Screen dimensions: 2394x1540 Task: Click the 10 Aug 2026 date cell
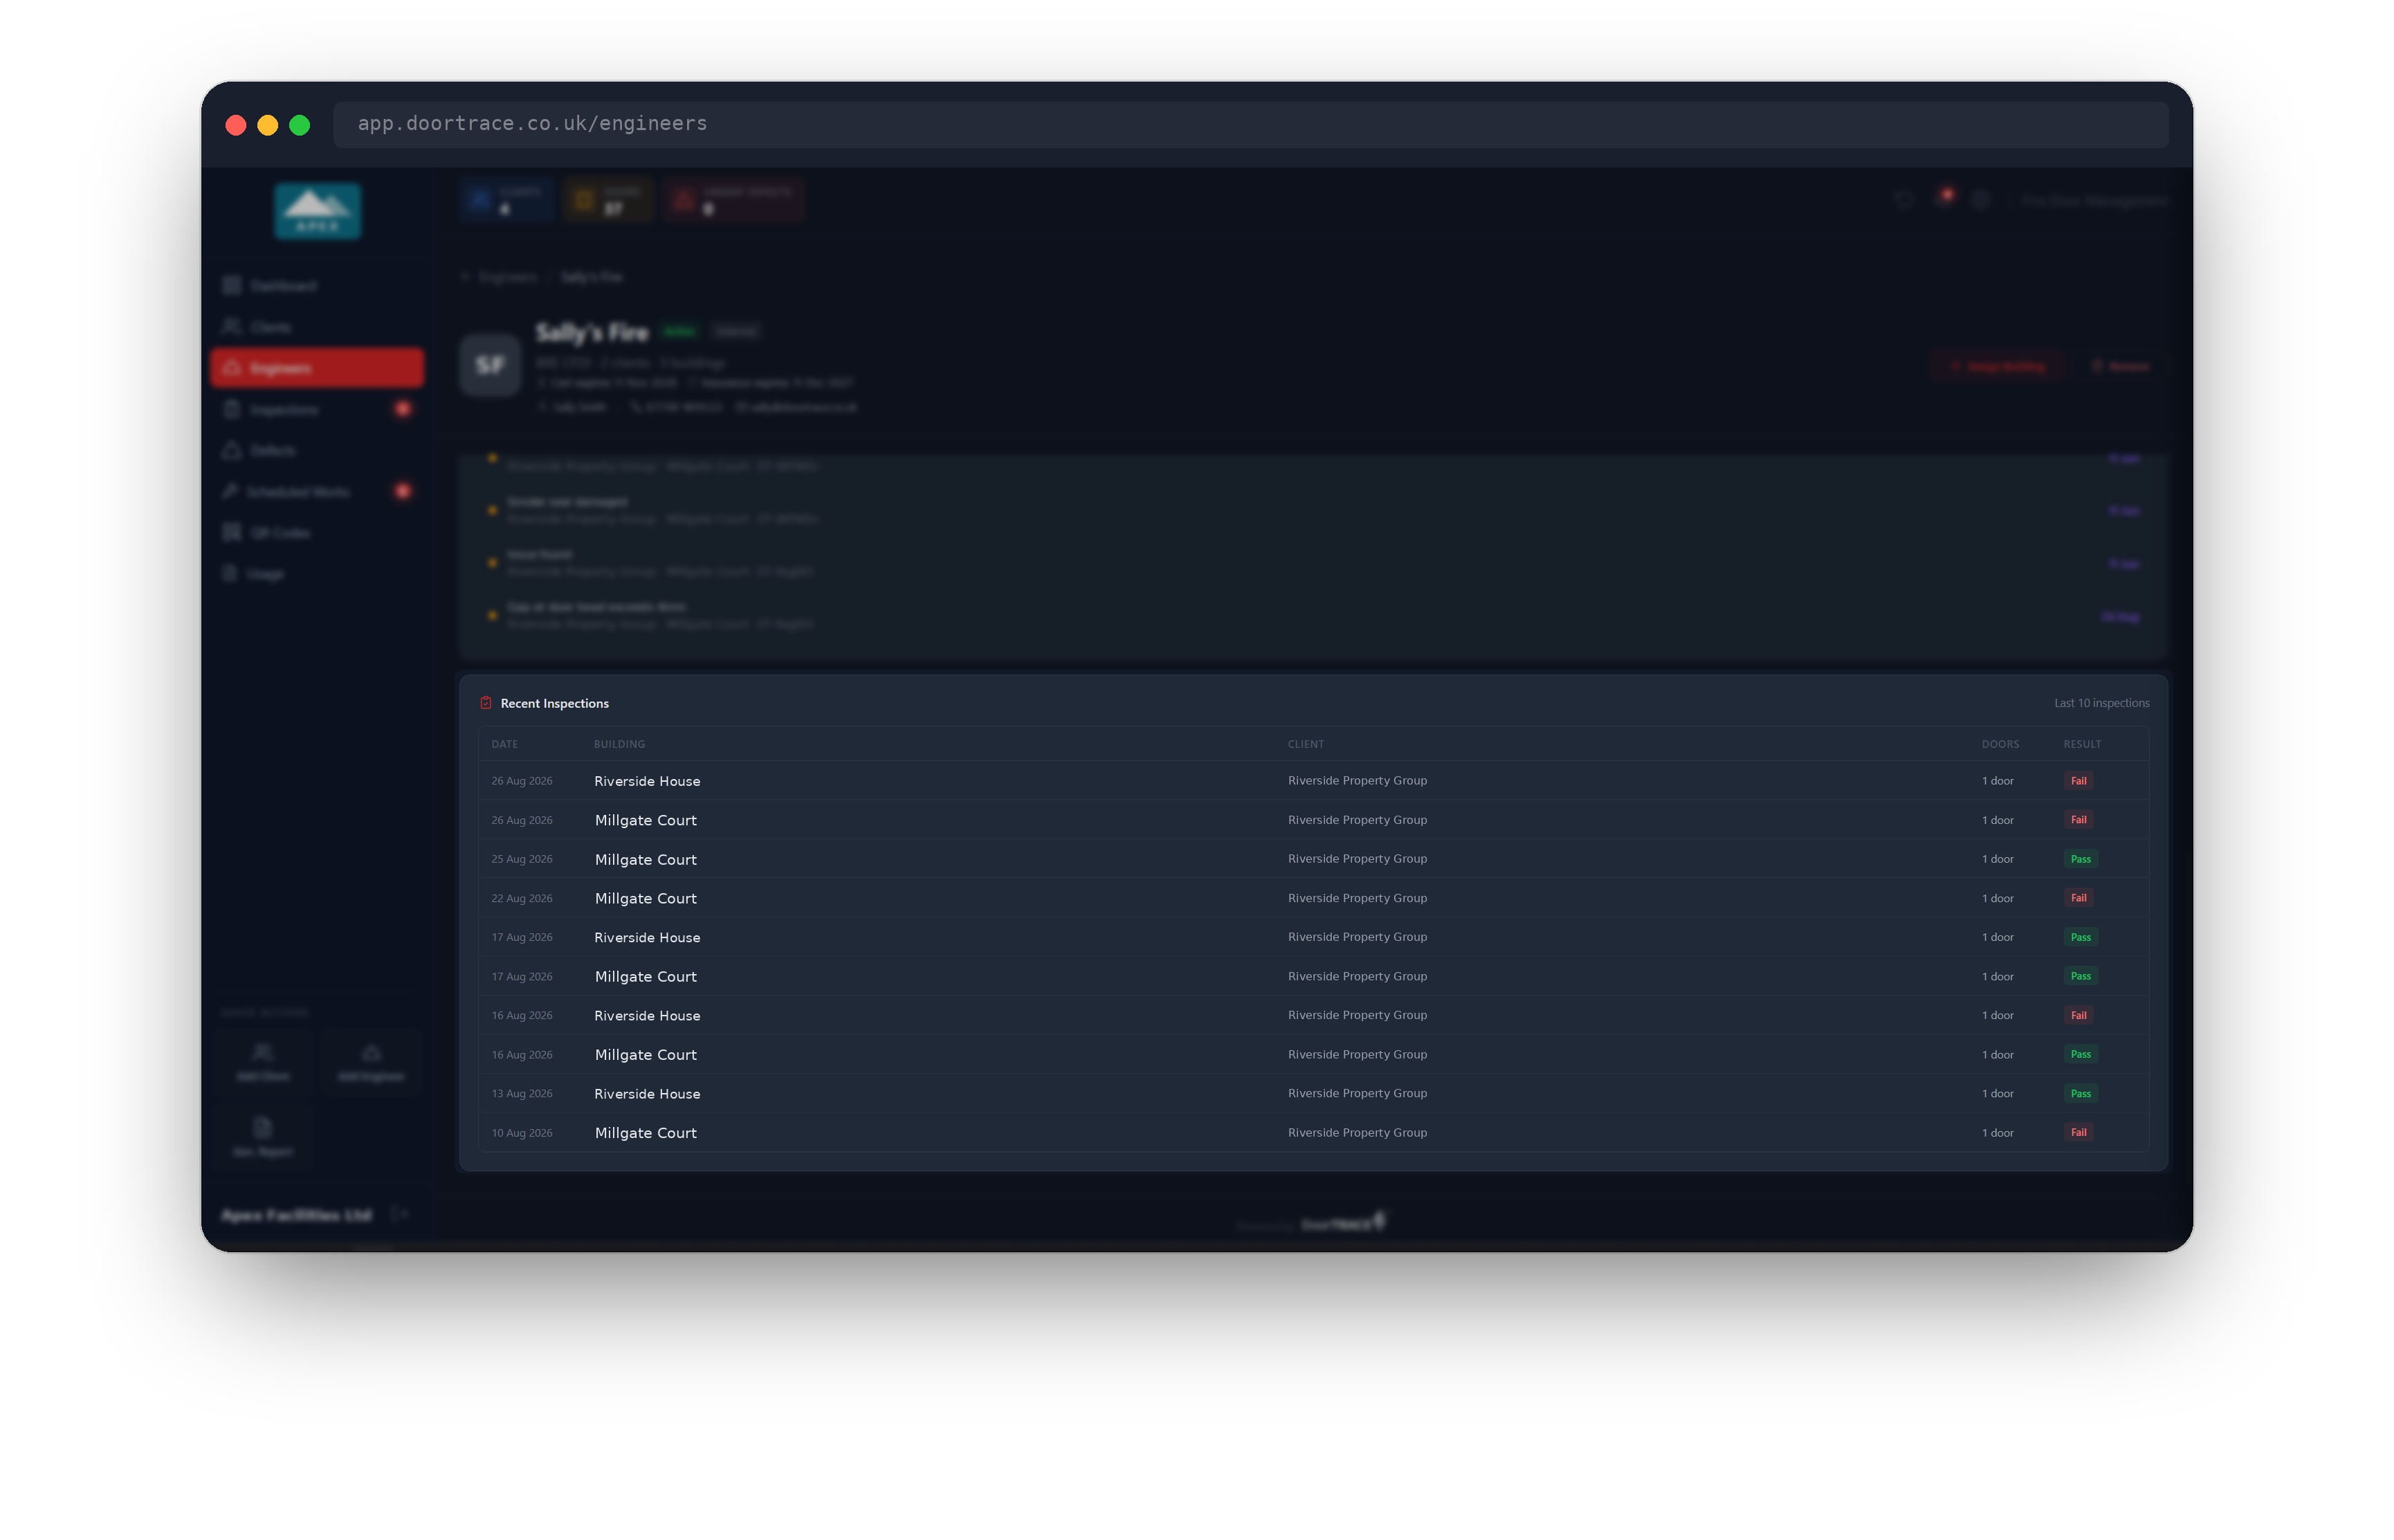(x=521, y=1133)
